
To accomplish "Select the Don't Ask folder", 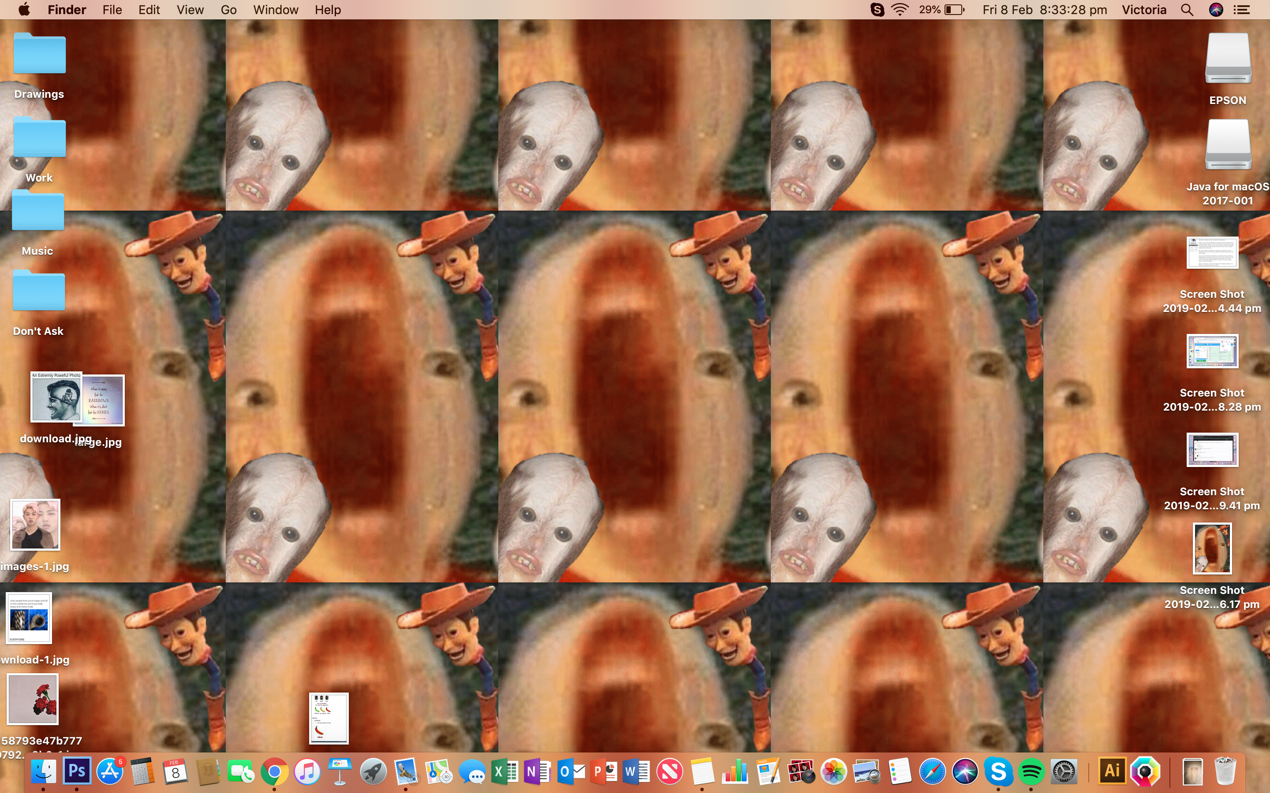I will 38,290.
